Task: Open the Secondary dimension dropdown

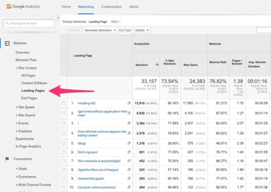Action: pyautogui.click(x=100, y=30)
